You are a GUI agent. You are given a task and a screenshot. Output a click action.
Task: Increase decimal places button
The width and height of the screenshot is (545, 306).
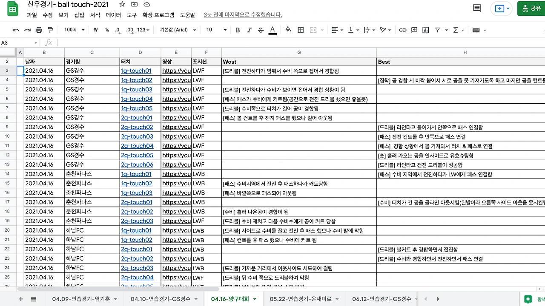coord(129,30)
